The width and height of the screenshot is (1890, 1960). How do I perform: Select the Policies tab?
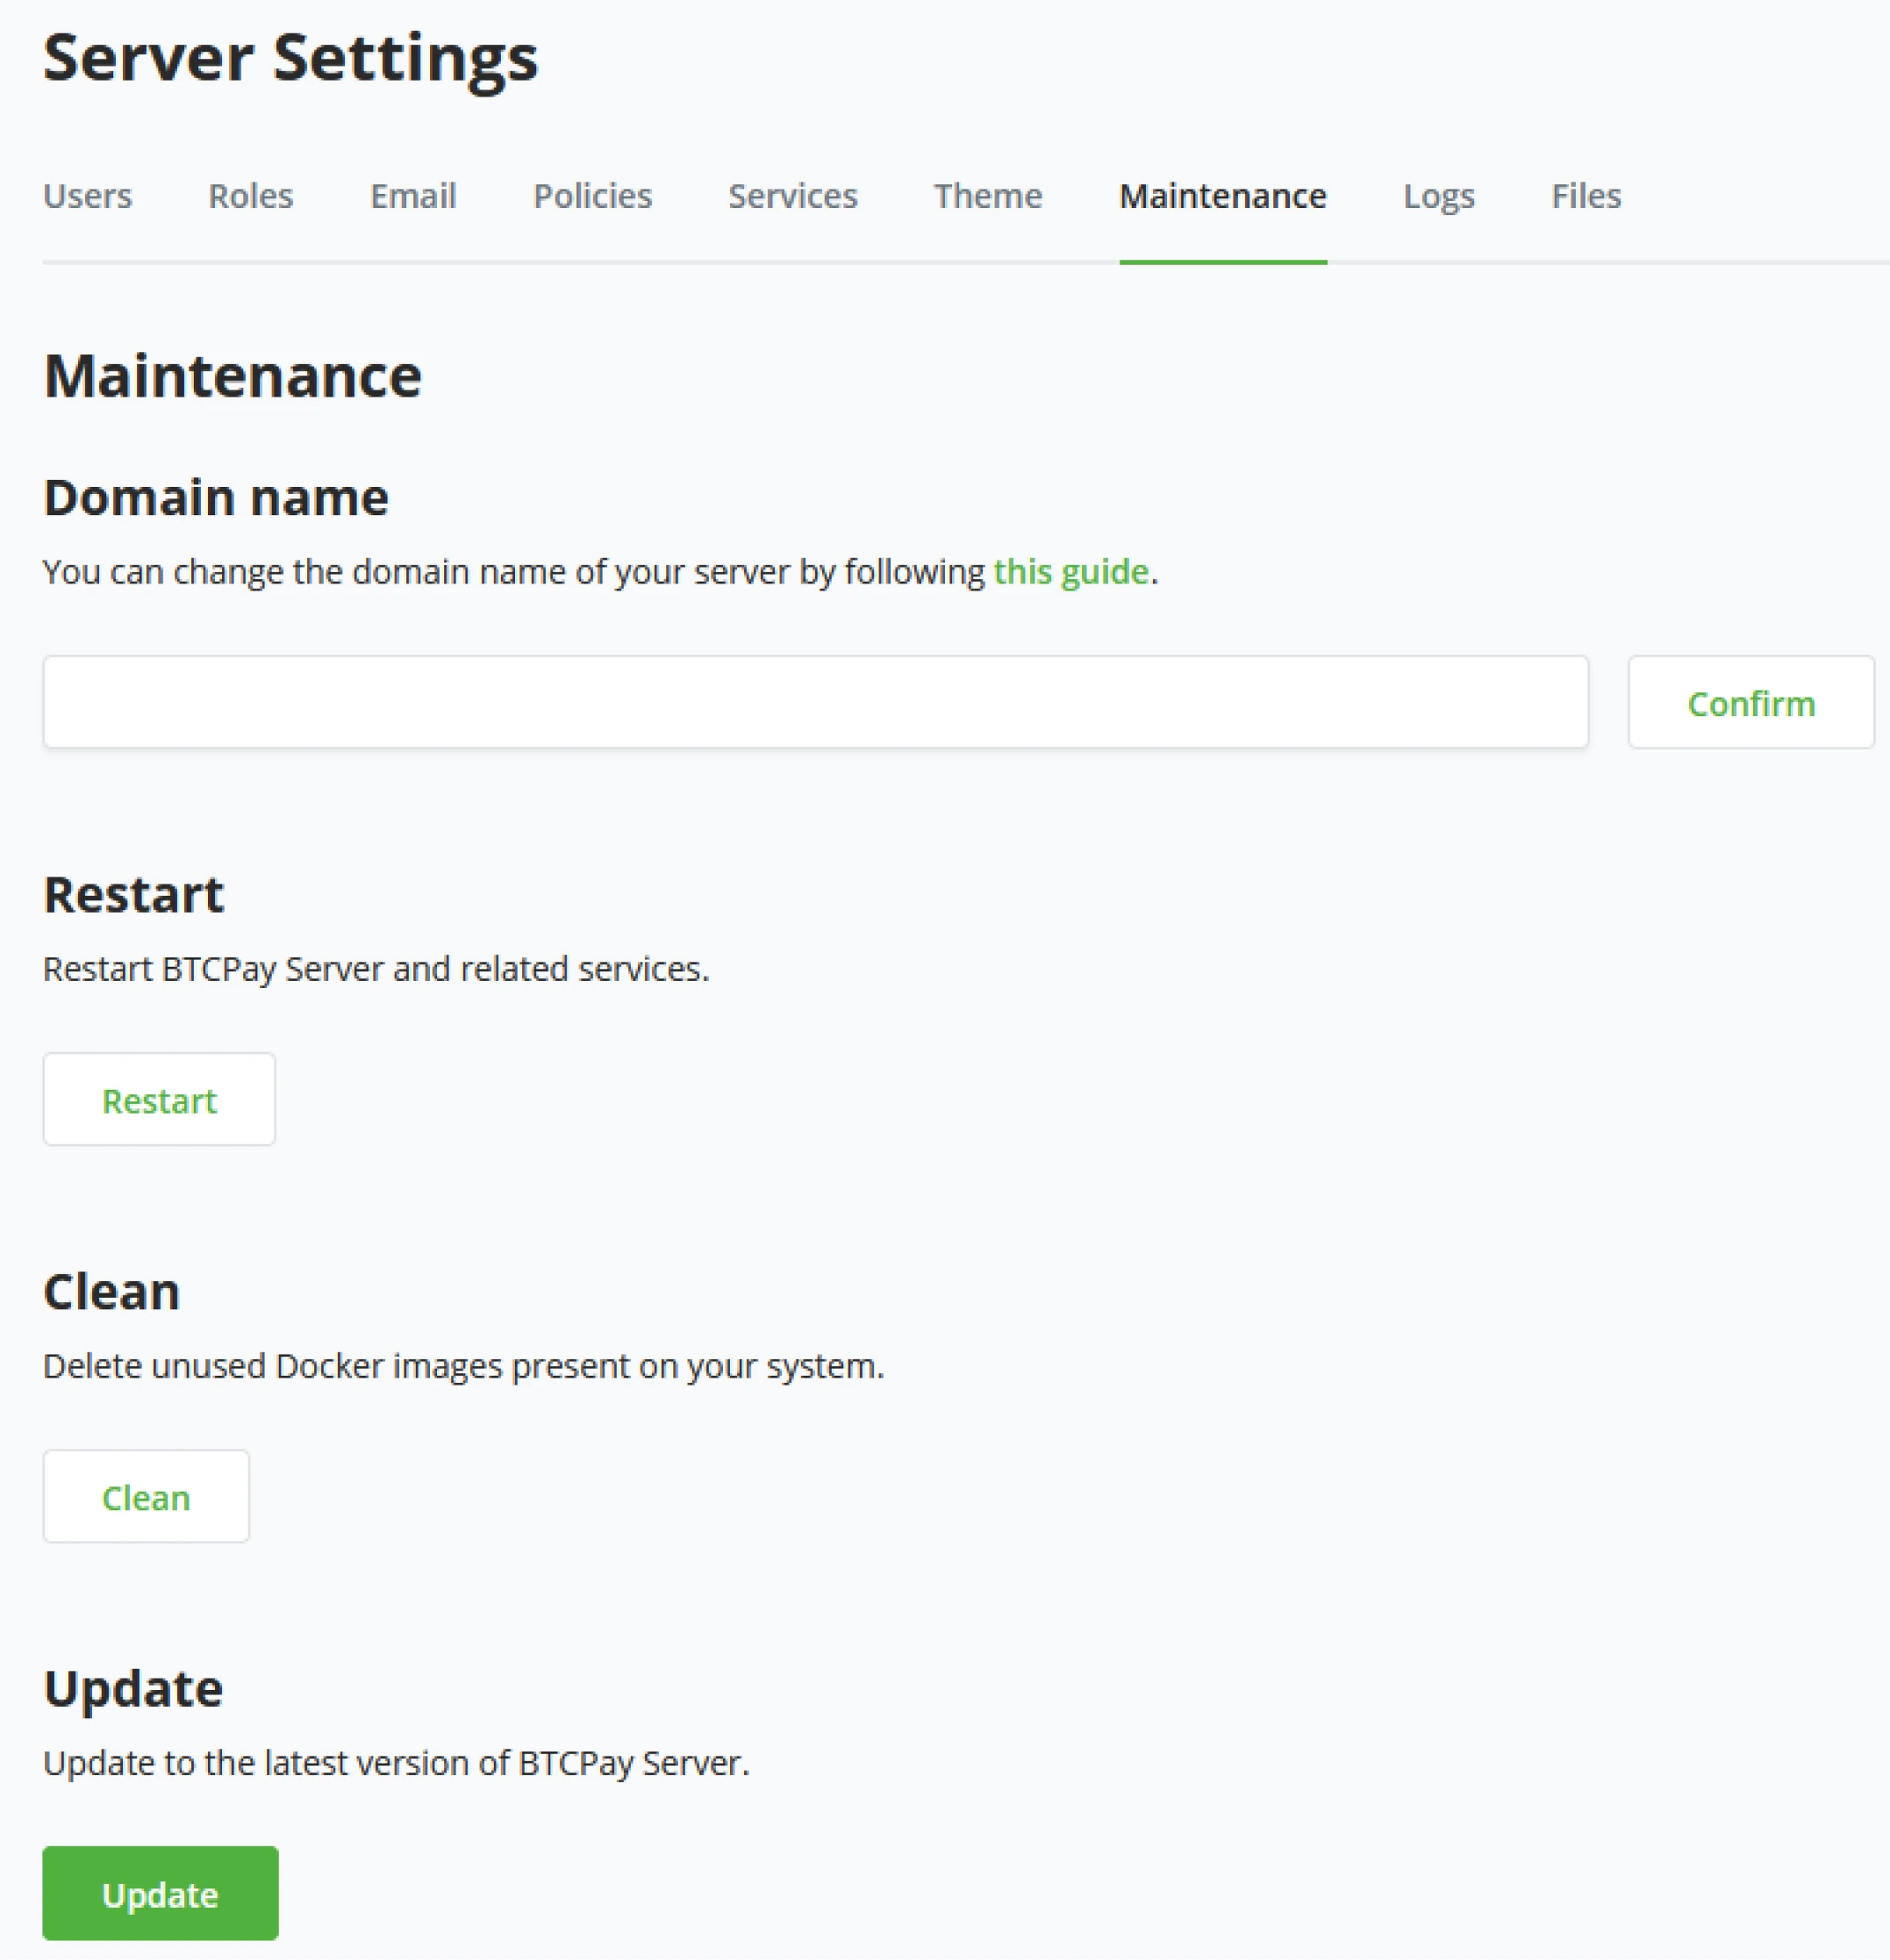point(592,196)
